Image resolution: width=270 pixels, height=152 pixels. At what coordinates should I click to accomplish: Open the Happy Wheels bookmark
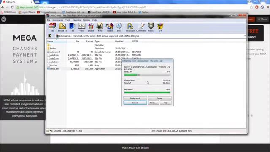[27, 12]
